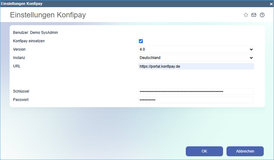Click the Benutzer: Demo SysAdmin text

tap(35, 33)
